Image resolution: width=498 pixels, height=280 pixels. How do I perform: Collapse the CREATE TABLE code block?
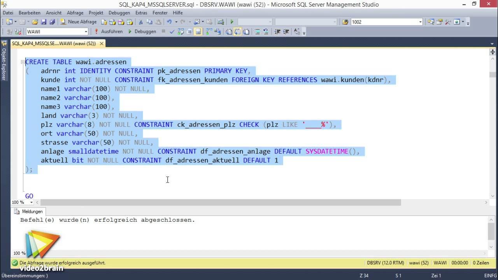tap(23, 62)
